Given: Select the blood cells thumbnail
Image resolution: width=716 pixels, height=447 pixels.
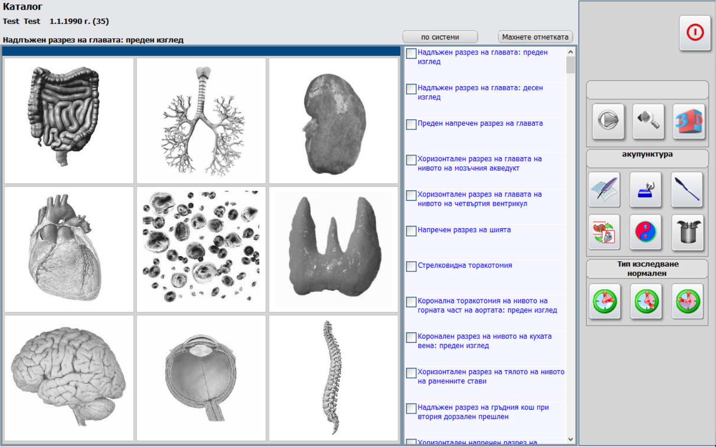Looking at the screenshot, I should coord(201,249).
